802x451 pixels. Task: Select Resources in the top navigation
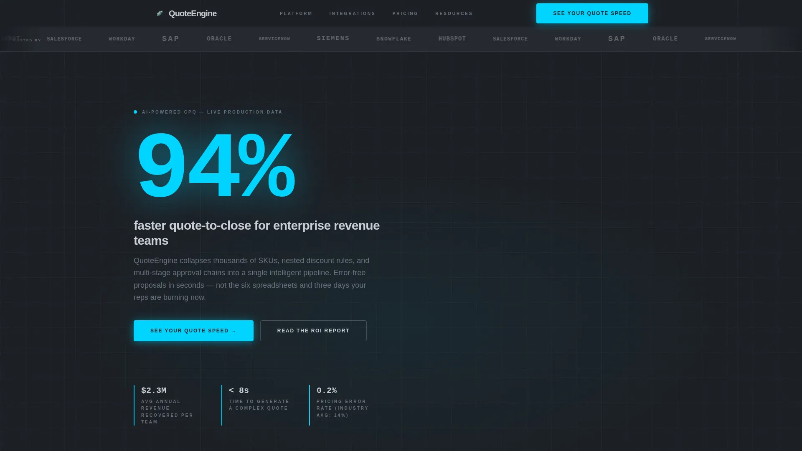454,14
